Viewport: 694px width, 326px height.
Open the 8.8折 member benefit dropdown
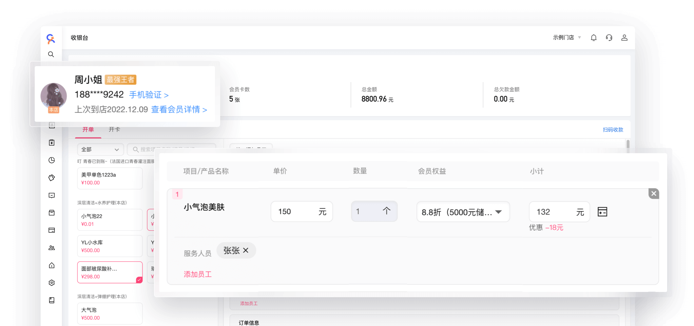[463, 212]
